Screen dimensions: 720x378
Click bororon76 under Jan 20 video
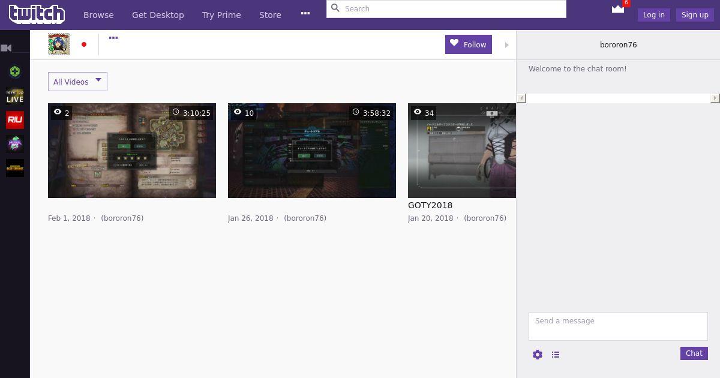[485, 218]
